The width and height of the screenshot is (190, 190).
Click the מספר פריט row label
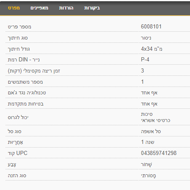(19, 27)
